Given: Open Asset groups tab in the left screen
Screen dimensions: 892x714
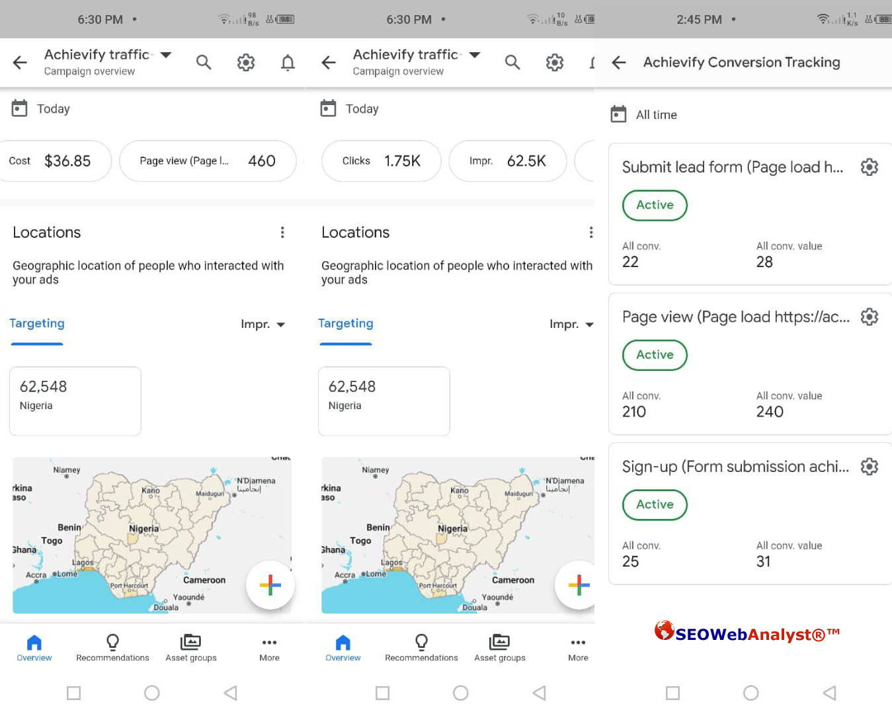Looking at the screenshot, I should click(x=191, y=648).
